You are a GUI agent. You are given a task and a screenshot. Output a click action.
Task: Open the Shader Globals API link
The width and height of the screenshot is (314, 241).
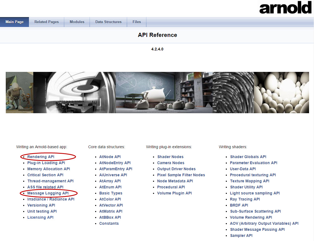(248, 157)
